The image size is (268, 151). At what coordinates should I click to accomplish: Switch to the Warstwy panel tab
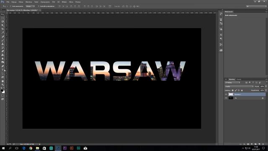tap(232, 79)
